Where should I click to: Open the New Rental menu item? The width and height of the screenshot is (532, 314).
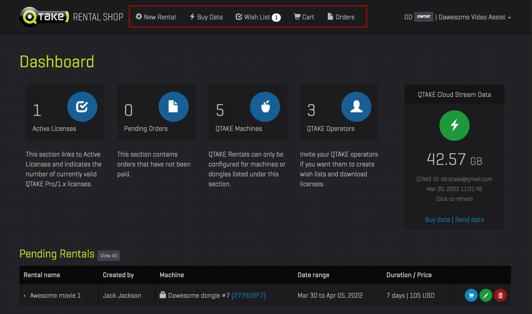pyautogui.click(x=155, y=17)
